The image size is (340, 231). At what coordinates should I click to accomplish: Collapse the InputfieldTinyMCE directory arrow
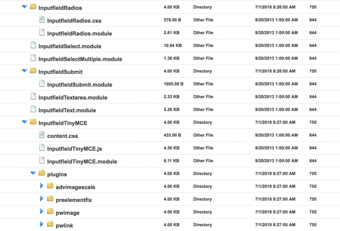pos(24,122)
